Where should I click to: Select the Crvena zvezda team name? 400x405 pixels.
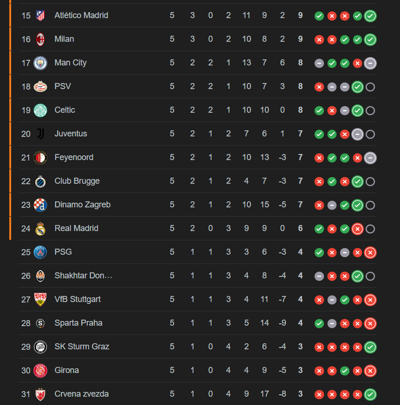point(81,394)
